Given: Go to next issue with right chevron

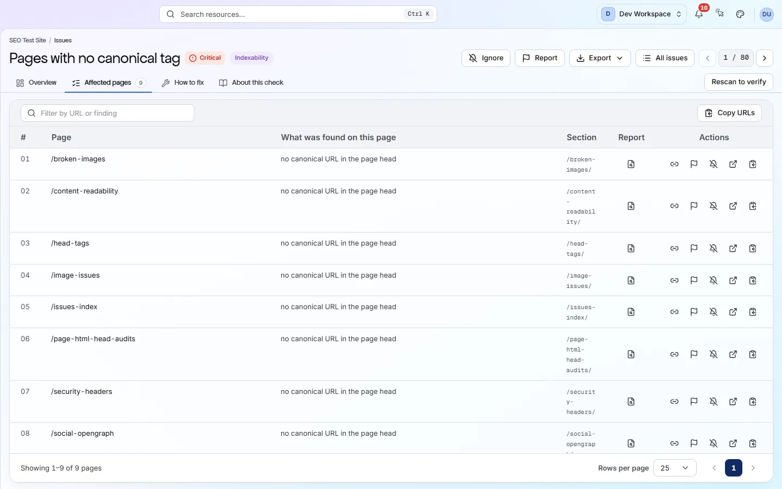Looking at the screenshot, I should 765,58.
